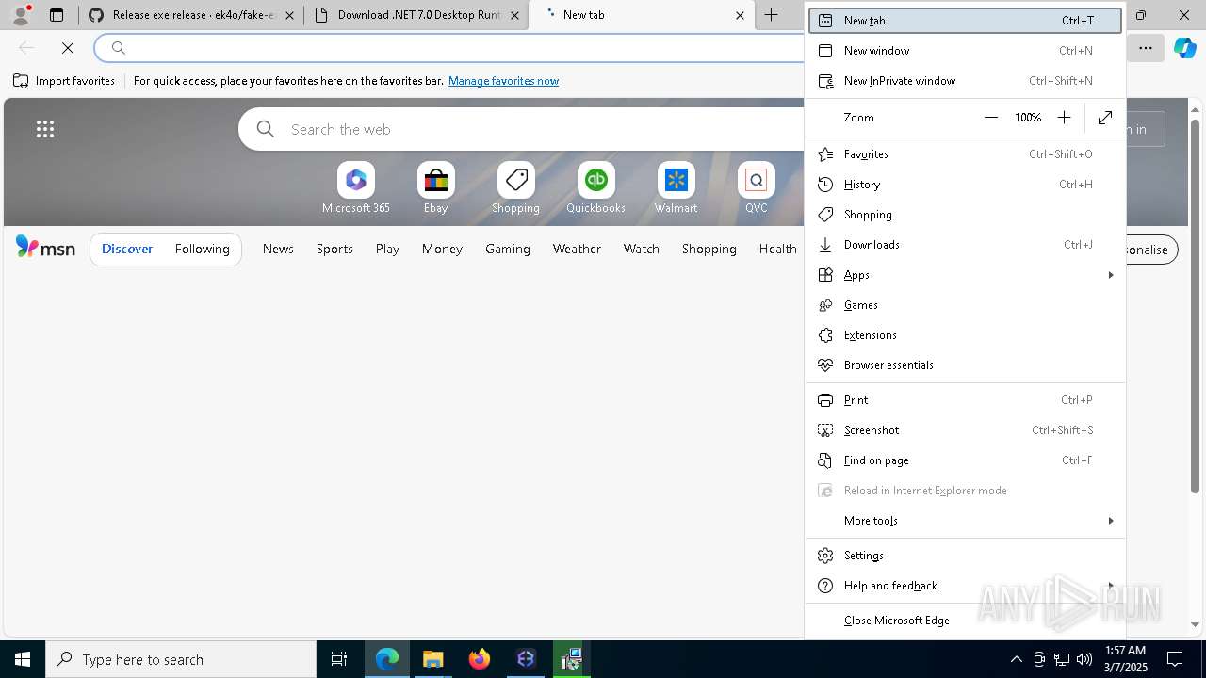Switch to the Download .NET 7.0 tab
The width and height of the screenshot is (1206, 678).
point(416,15)
